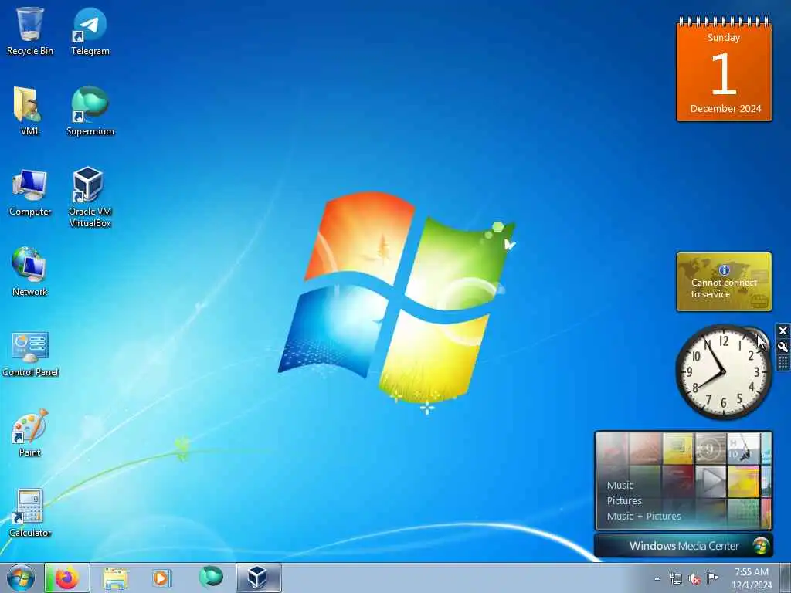Select the Control Panel desktop icon
This screenshot has width=791, height=593.
pos(30,353)
